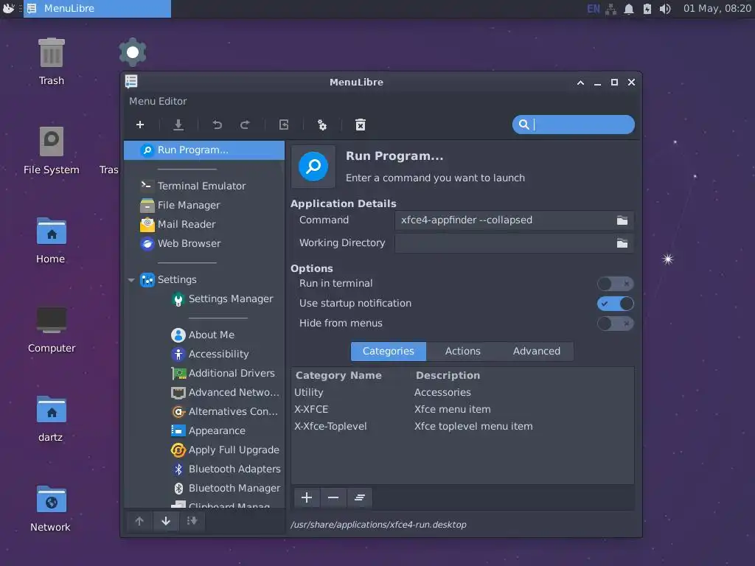Select Web Browser launcher entry
Viewport: 755px width, 566px height.
pyautogui.click(x=204, y=243)
